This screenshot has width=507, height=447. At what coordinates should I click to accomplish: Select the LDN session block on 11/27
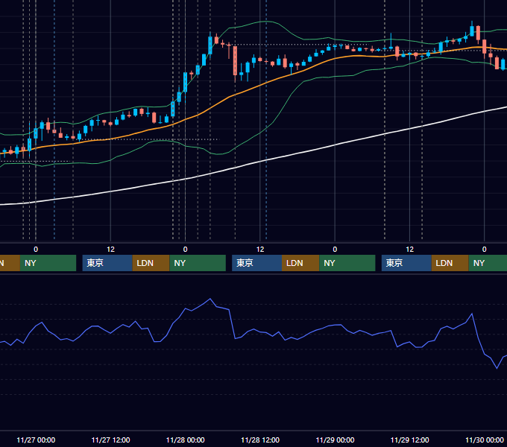(151, 263)
